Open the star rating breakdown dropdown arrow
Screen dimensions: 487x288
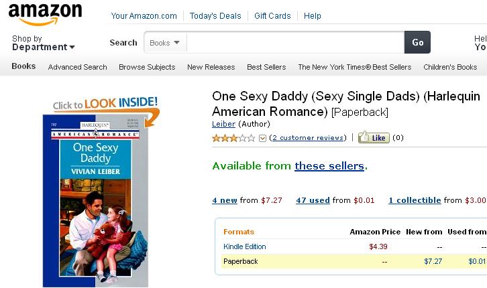pyautogui.click(x=262, y=138)
